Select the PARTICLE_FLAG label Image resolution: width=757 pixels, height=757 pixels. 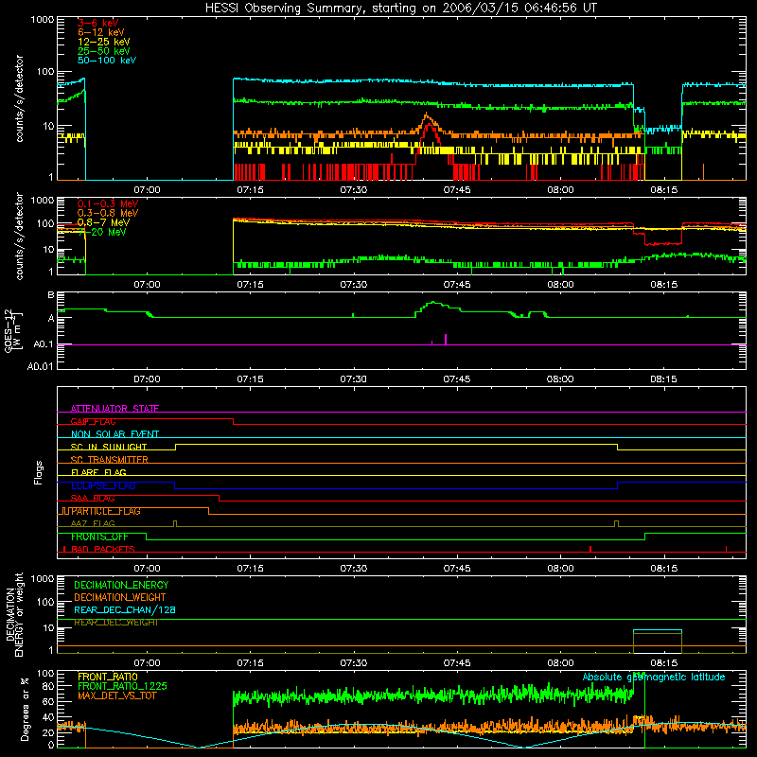click(106, 511)
